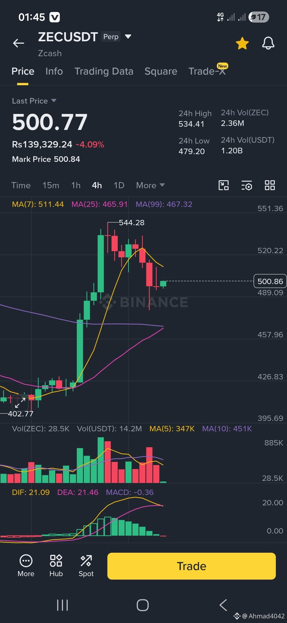Tap the DIF: 21.09 MACD label
Viewport: 287px width, 623px height.
coord(31,492)
